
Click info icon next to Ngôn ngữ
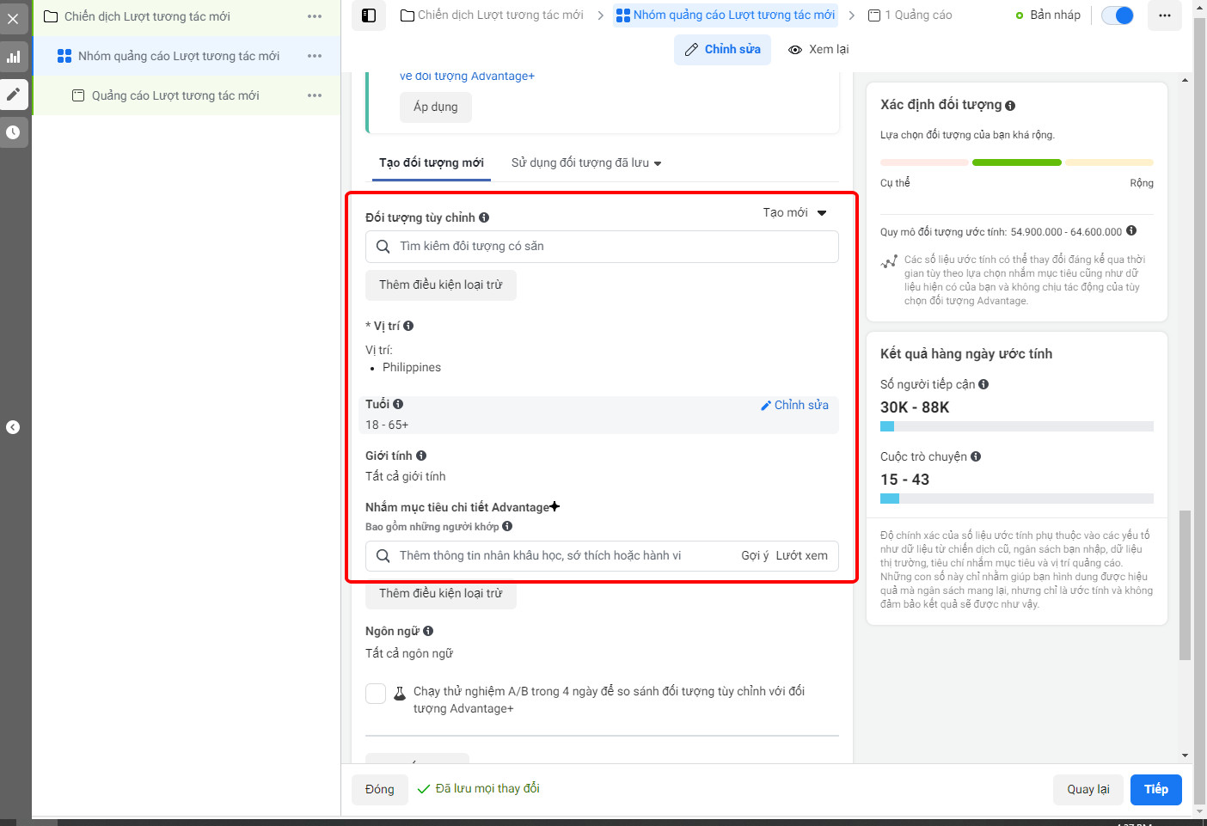click(x=428, y=631)
